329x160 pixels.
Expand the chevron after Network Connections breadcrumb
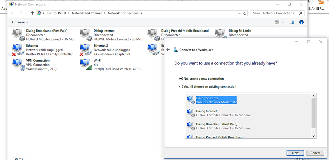141,13
